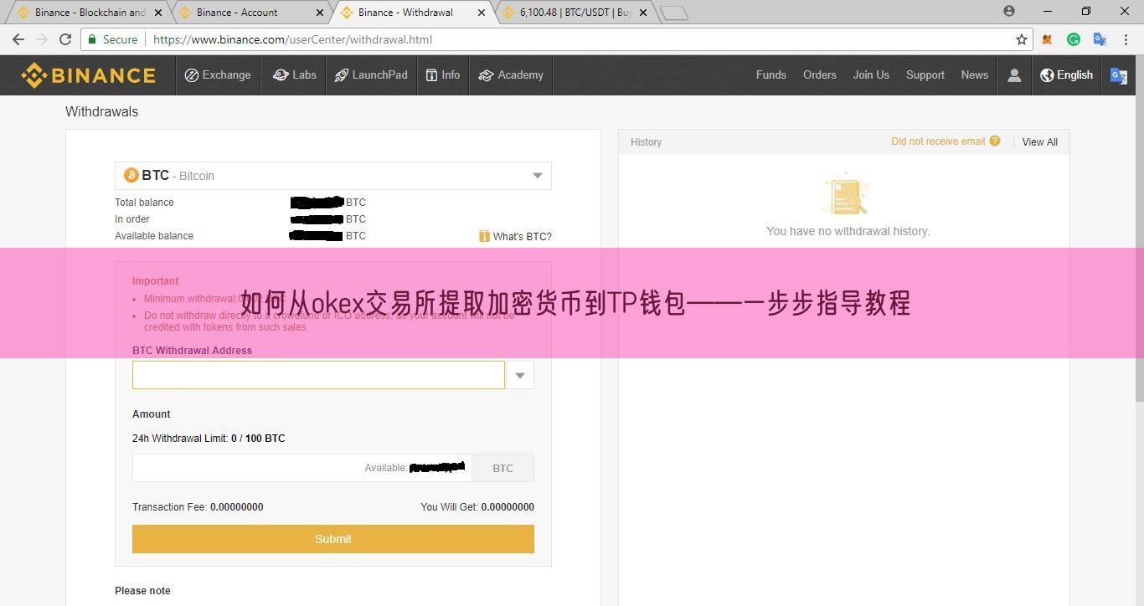The width and height of the screenshot is (1144, 606).
Task: Go back to previous page
Action: 18,39
